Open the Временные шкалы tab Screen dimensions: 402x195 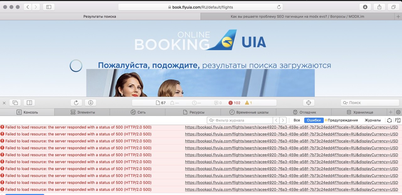[x=248, y=112]
